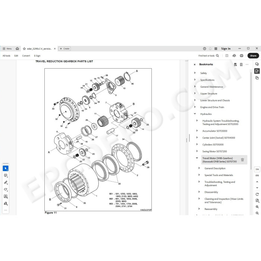Open more tools ellipsis in left toolbar
The width and height of the screenshot is (261, 261).
click(6, 210)
